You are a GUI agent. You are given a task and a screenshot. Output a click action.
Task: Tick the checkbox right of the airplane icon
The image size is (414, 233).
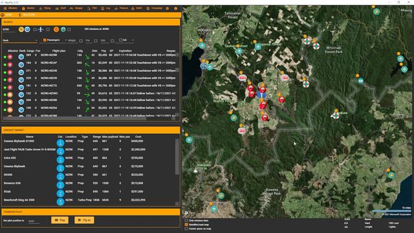tap(48, 30)
